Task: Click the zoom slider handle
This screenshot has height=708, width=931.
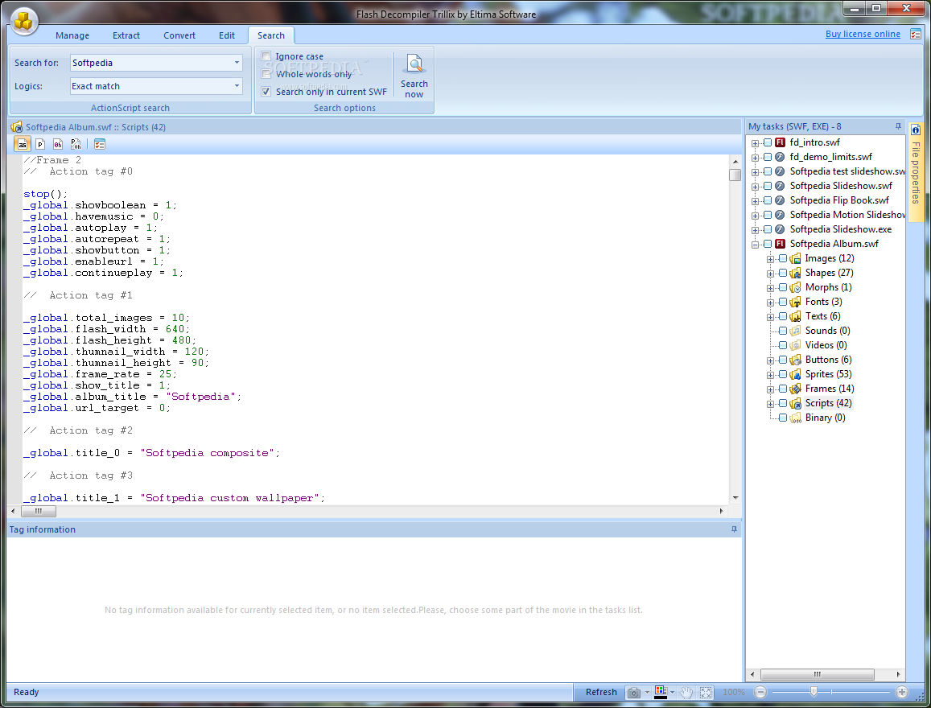Action: click(x=814, y=692)
